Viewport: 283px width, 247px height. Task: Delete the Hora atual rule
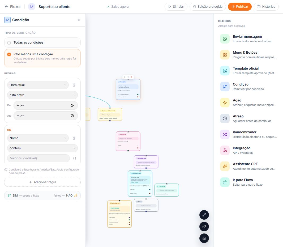(74, 85)
